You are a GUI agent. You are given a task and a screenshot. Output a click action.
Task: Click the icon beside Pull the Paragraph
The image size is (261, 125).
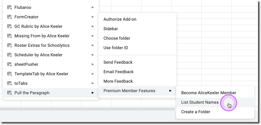tap(10, 93)
